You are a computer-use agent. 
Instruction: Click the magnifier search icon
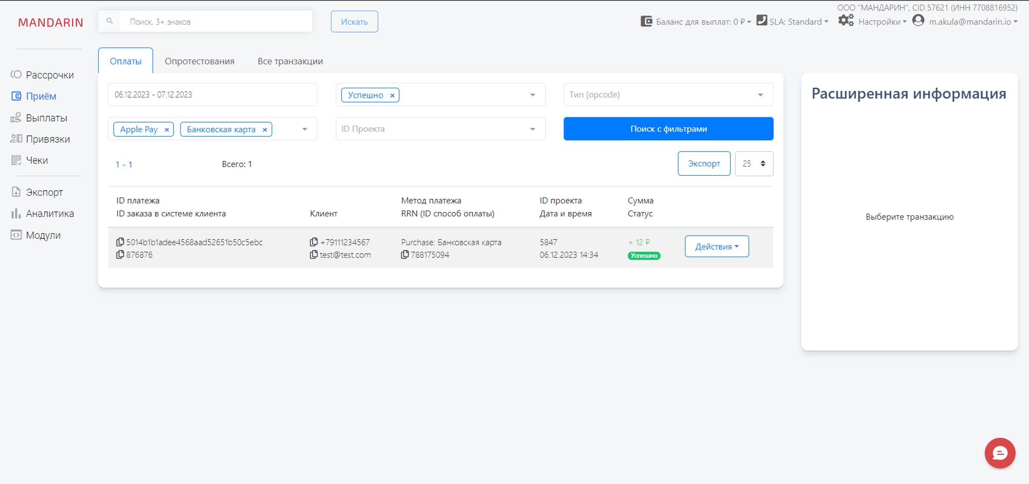[110, 22]
